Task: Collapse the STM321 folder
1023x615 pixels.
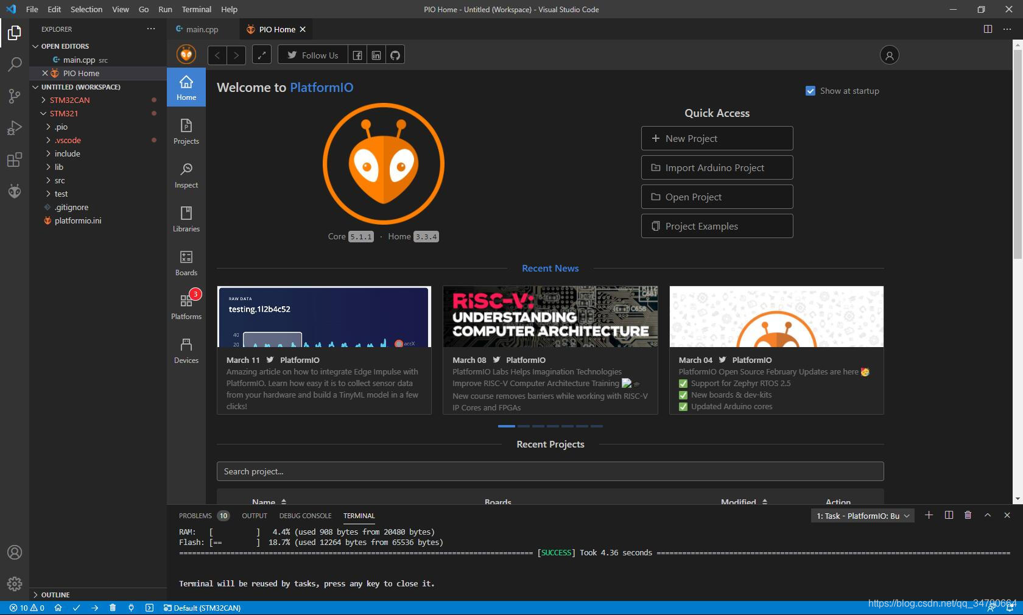Action: [63, 113]
